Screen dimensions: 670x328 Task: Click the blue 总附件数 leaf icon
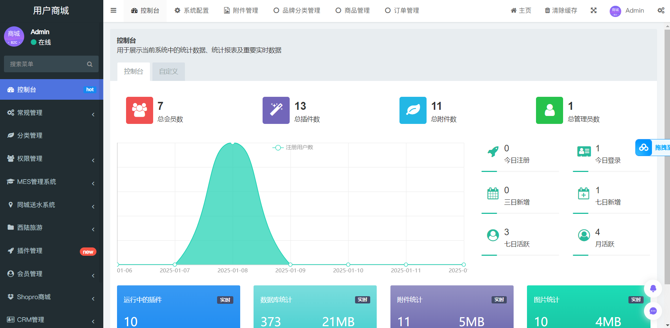click(x=413, y=111)
